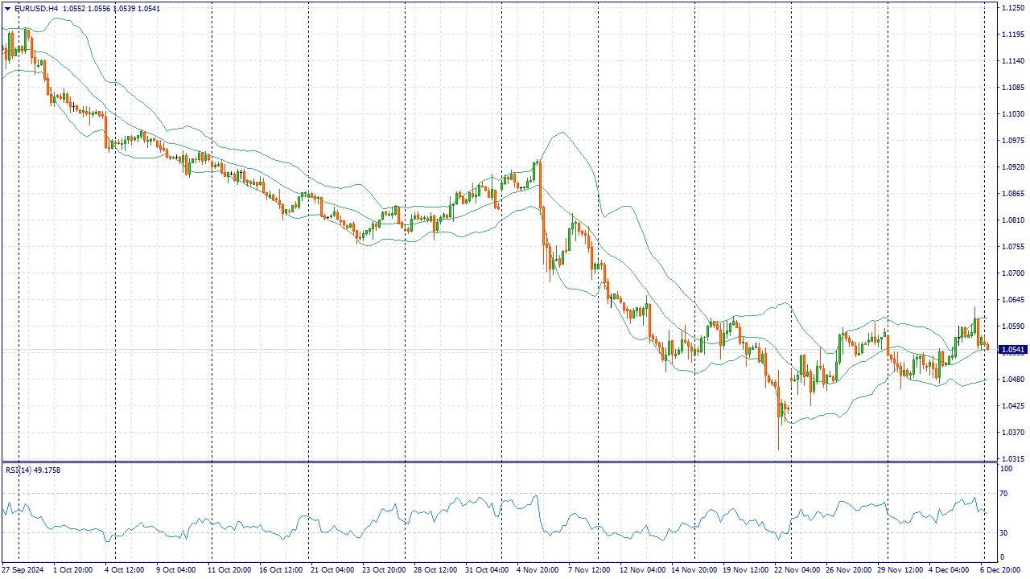The height and width of the screenshot is (579, 1030).
Task: Click the 28 Oct 12:00 time label
Action: 435,569
